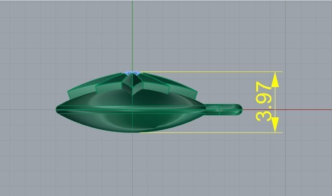Select the pendant's loop handle on right

click(223, 110)
